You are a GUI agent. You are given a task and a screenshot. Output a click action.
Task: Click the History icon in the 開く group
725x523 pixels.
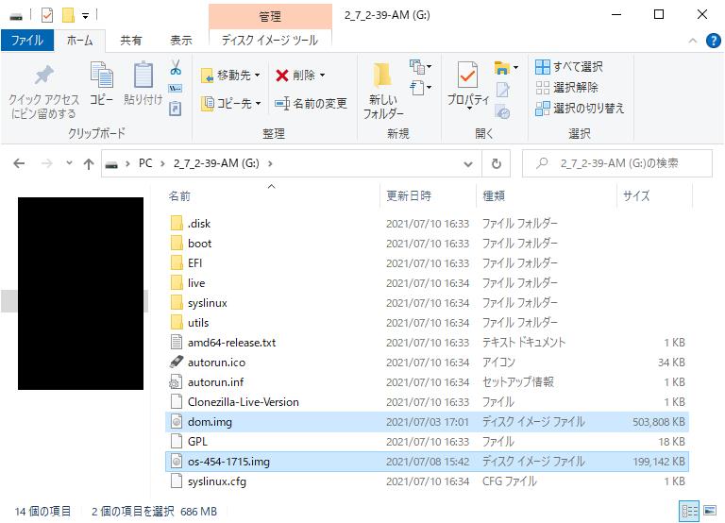[x=502, y=111]
